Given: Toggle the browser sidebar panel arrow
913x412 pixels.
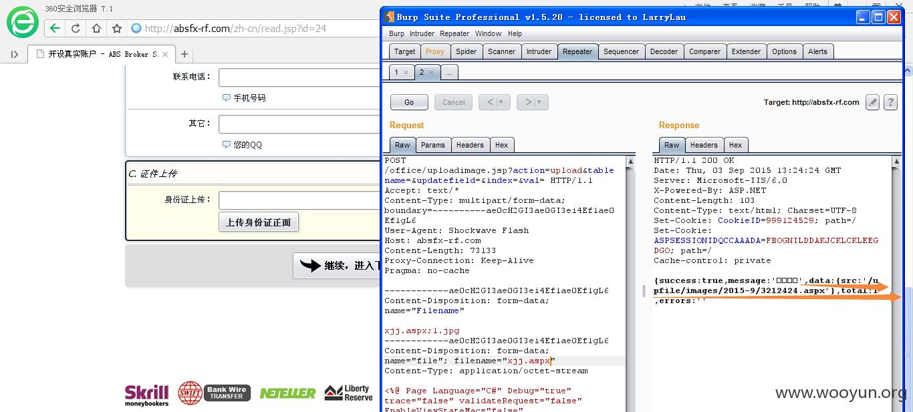Looking at the screenshot, I should pyautogui.click(x=14, y=55).
